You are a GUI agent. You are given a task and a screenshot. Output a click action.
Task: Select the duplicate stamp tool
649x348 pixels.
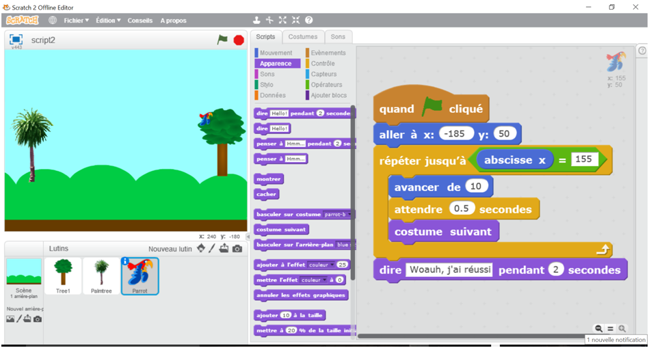(257, 21)
